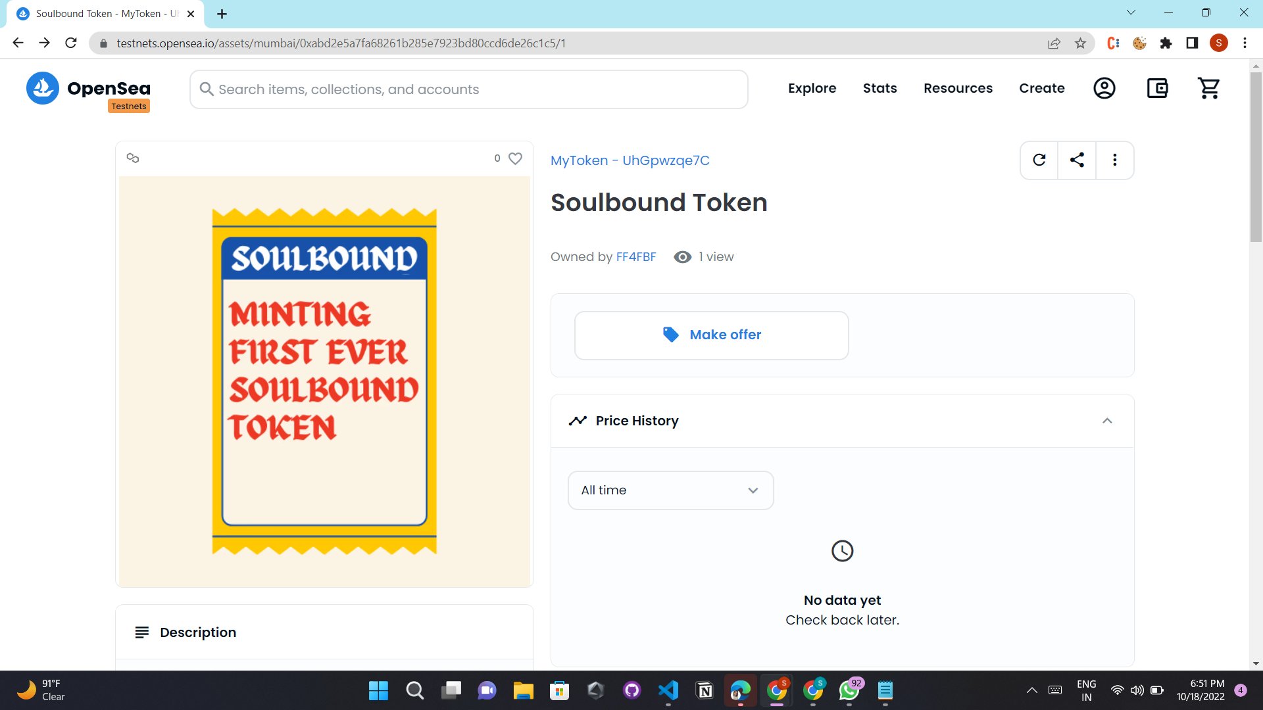The image size is (1263, 710).
Task: Click the Make offer button
Action: pyautogui.click(x=711, y=335)
